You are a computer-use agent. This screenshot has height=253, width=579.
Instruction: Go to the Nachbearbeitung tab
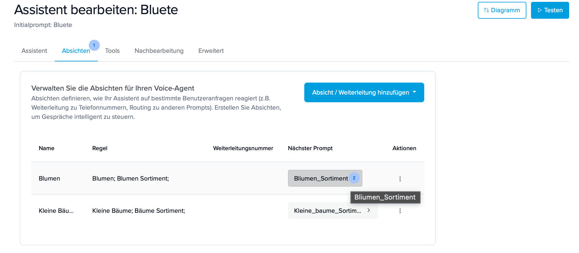pos(159,51)
